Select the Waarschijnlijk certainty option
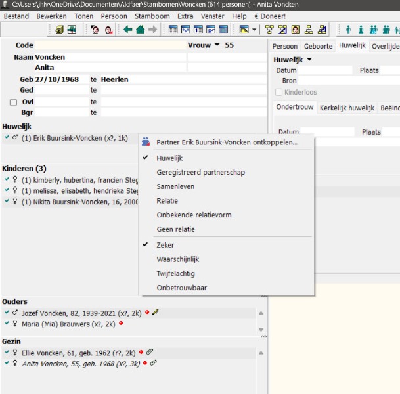This screenshot has height=394, width=400. (x=177, y=259)
